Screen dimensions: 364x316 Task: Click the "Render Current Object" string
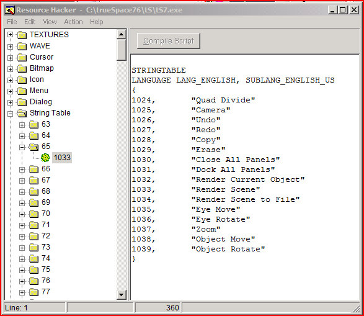[248, 180]
